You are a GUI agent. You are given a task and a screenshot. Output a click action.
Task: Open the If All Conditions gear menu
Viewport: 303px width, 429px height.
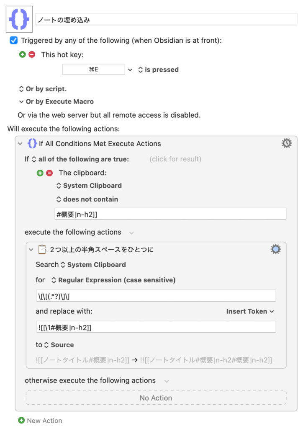click(287, 143)
